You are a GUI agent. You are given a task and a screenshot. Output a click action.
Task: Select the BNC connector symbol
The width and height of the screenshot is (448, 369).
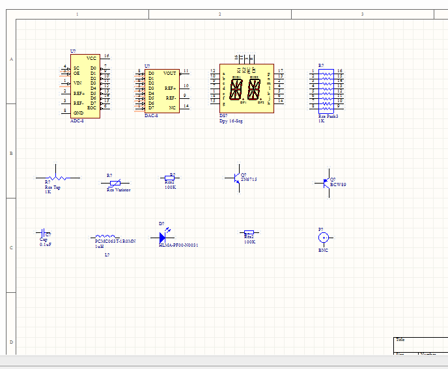pos(324,238)
